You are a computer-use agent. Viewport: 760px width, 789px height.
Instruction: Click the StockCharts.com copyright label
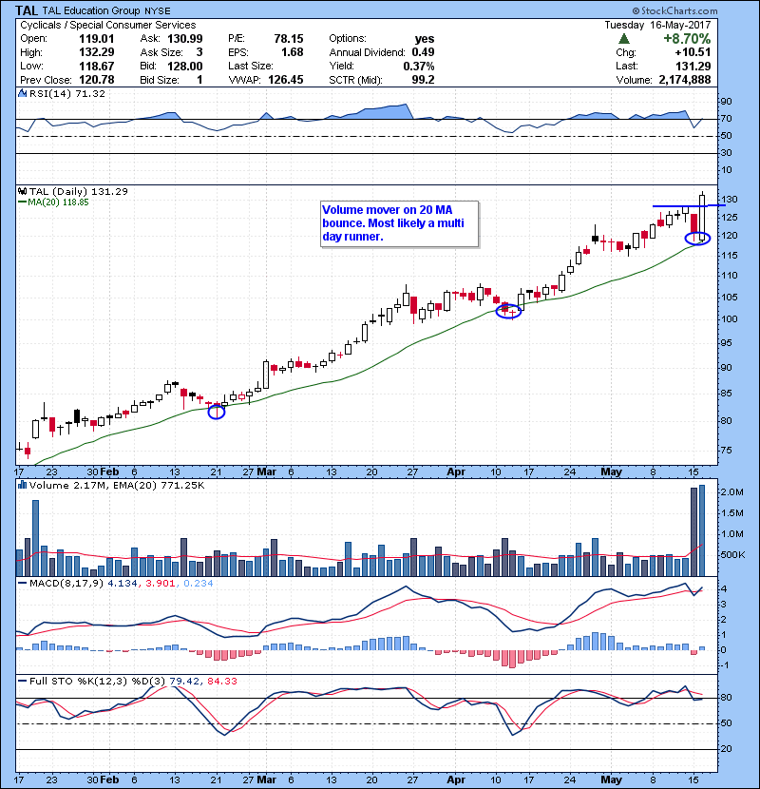(675, 10)
